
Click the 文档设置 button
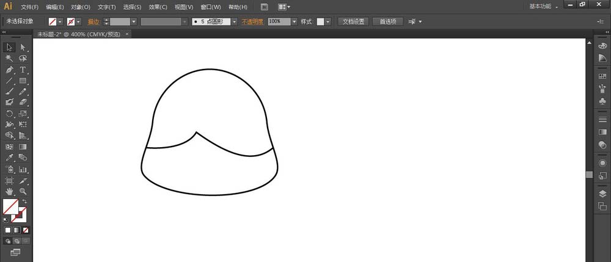pyautogui.click(x=353, y=21)
